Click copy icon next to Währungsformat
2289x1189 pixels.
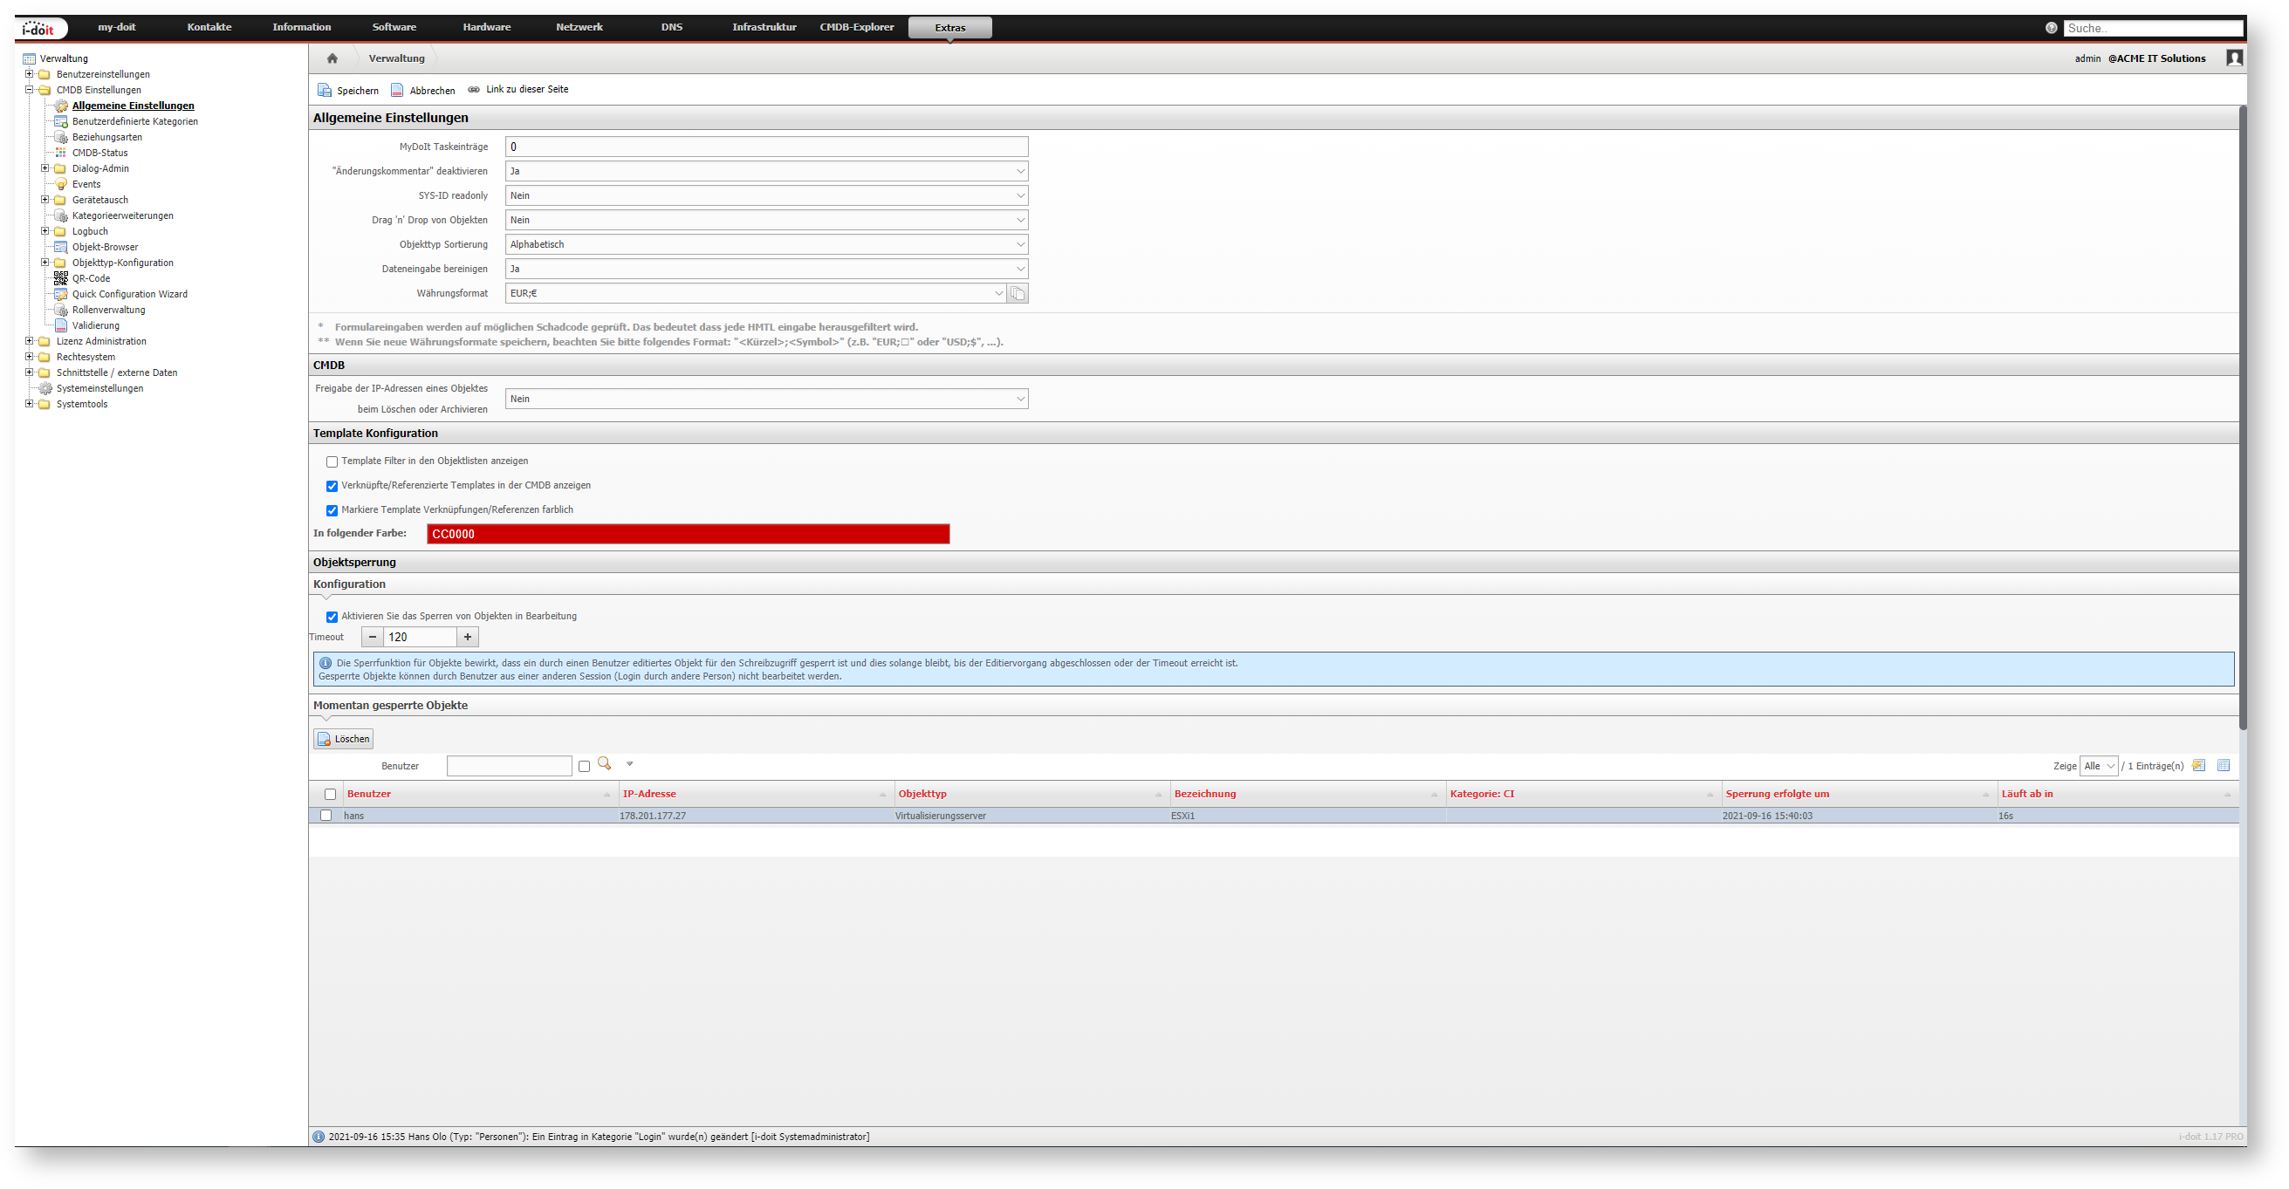pos(1018,294)
